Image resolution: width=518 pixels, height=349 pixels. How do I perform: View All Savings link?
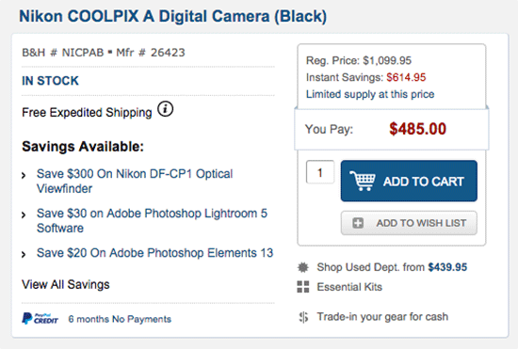tap(66, 284)
